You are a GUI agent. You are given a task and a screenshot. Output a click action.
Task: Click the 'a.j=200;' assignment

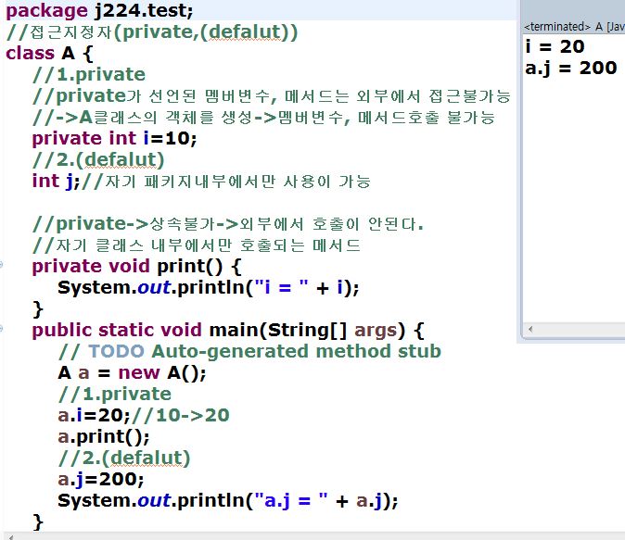pyautogui.click(x=101, y=479)
